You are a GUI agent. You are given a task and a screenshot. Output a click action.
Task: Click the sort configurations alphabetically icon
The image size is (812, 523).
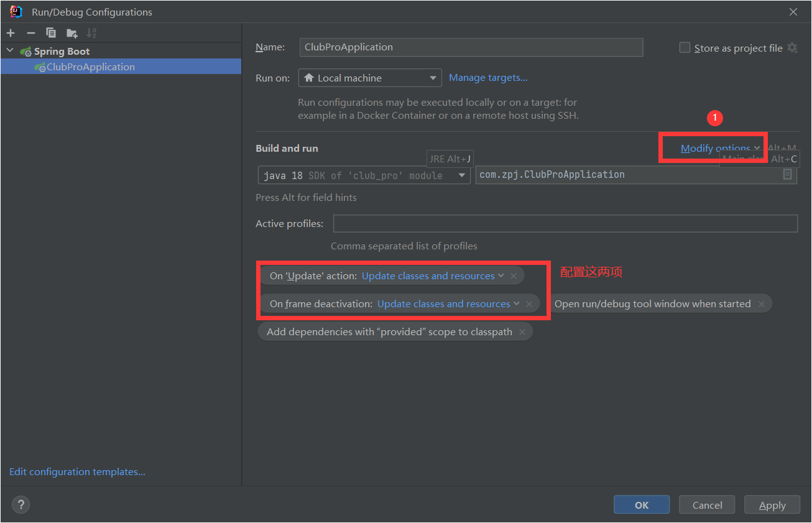coord(91,33)
